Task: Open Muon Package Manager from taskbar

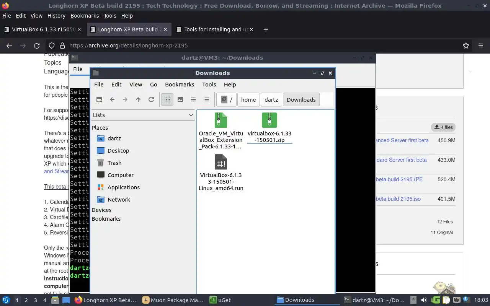Action: pos(173,300)
